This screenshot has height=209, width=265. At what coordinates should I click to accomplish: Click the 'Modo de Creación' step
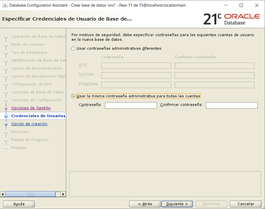pos(28,44)
